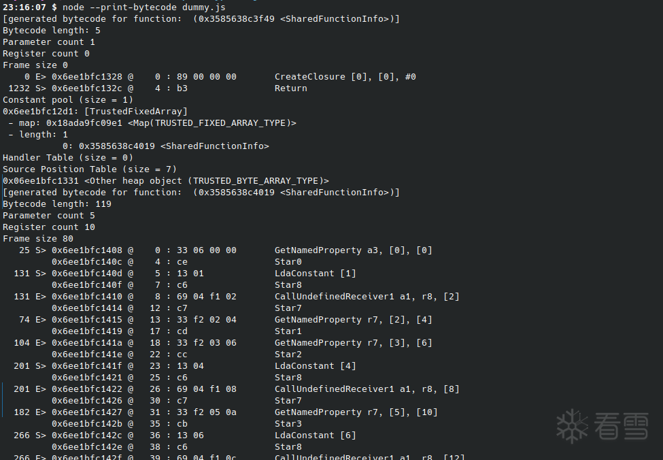The height and width of the screenshot is (460, 663).
Task: Click the Return bytecode instruction
Action: 290,88
